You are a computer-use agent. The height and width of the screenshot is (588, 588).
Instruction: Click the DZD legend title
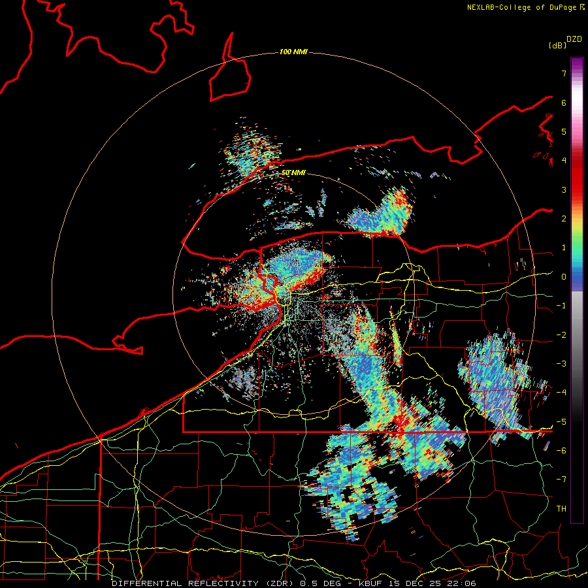point(574,39)
